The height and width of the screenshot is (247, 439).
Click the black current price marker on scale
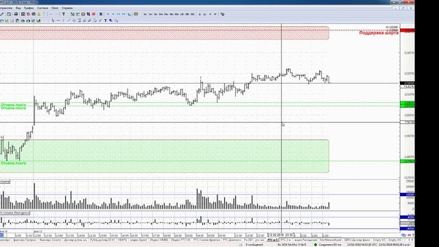click(407, 83)
